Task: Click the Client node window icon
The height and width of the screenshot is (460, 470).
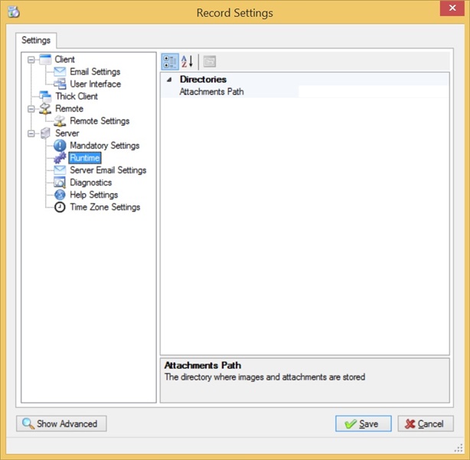Action: pos(45,59)
